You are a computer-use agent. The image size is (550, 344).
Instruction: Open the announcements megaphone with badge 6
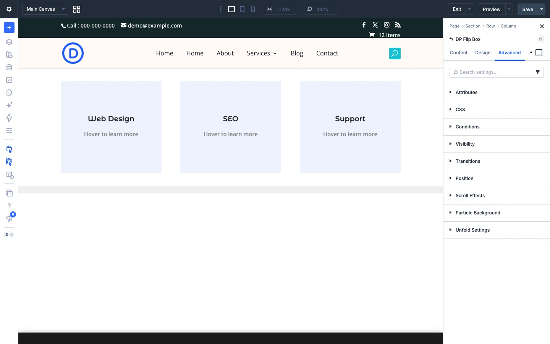tap(9, 218)
